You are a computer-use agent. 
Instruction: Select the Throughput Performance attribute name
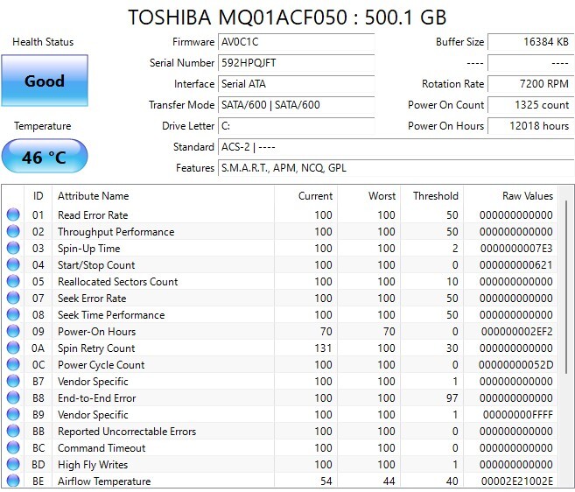pos(116,232)
